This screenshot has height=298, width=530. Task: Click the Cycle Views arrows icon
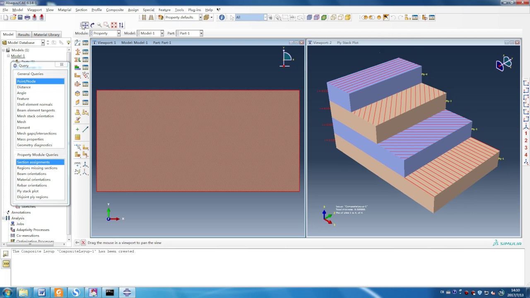[x=121, y=25]
